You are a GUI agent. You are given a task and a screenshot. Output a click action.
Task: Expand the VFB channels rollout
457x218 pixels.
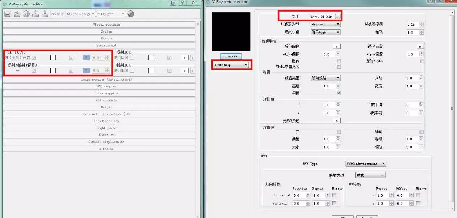(x=99, y=100)
